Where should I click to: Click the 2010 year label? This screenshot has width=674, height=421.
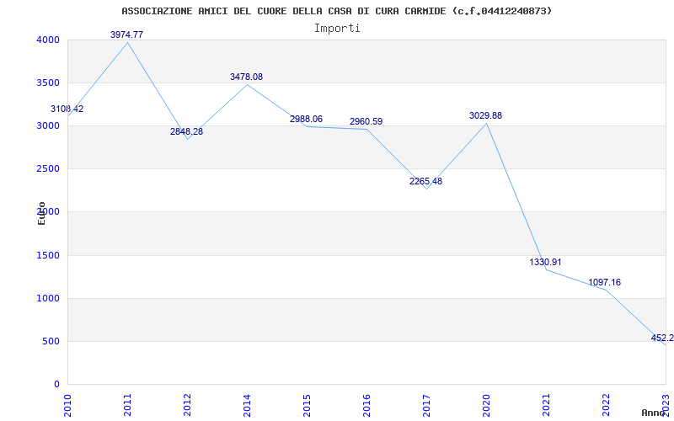click(x=67, y=405)
